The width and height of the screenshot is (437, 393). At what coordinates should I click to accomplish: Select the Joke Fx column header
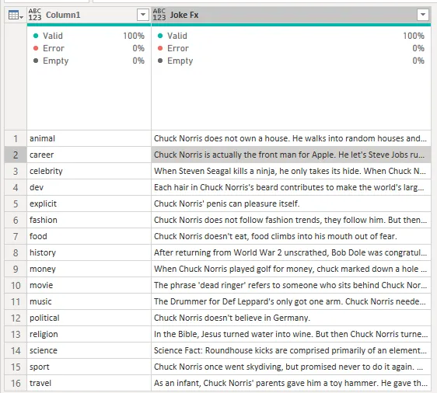pos(291,15)
